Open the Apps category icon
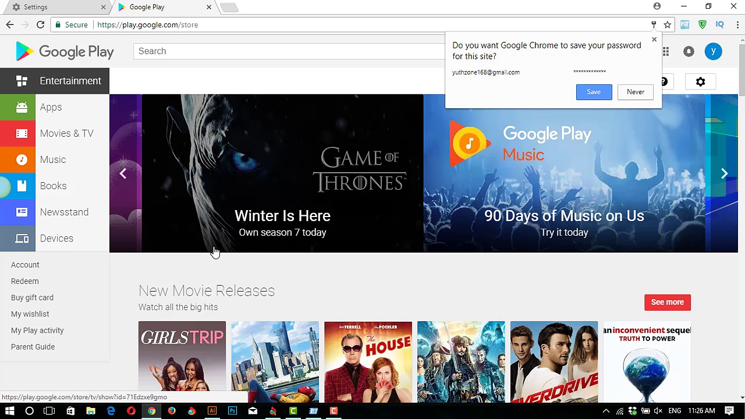Viewport: 745px width, 419px height. coord(22,107)
